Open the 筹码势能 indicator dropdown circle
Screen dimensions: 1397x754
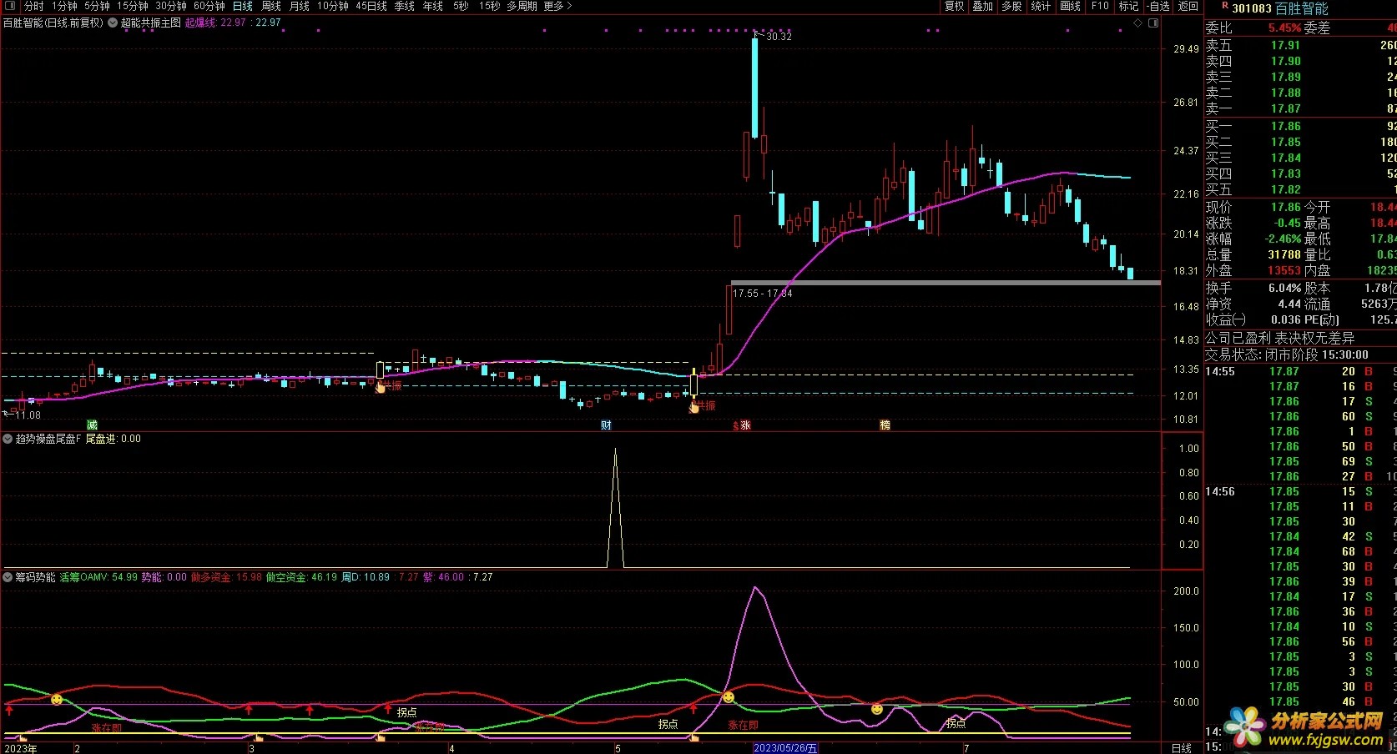[x=8, y=576]
